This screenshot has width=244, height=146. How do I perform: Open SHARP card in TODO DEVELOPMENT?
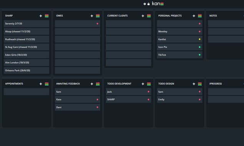click(129, 100)
